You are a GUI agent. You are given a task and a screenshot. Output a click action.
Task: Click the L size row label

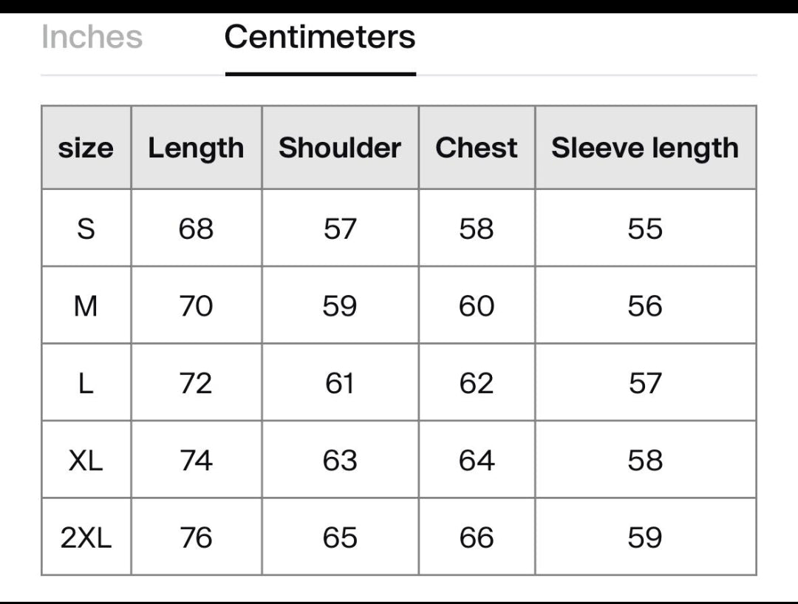86,383
